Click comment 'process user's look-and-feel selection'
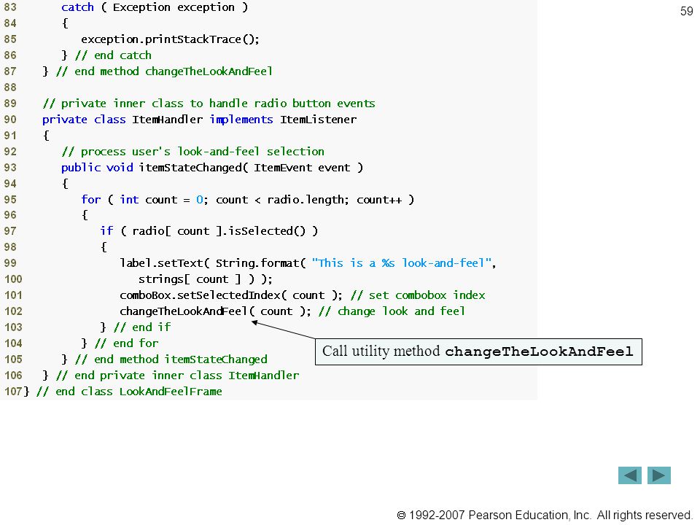The height and width of the screenshot is (525, 700). tap(192, 152)
